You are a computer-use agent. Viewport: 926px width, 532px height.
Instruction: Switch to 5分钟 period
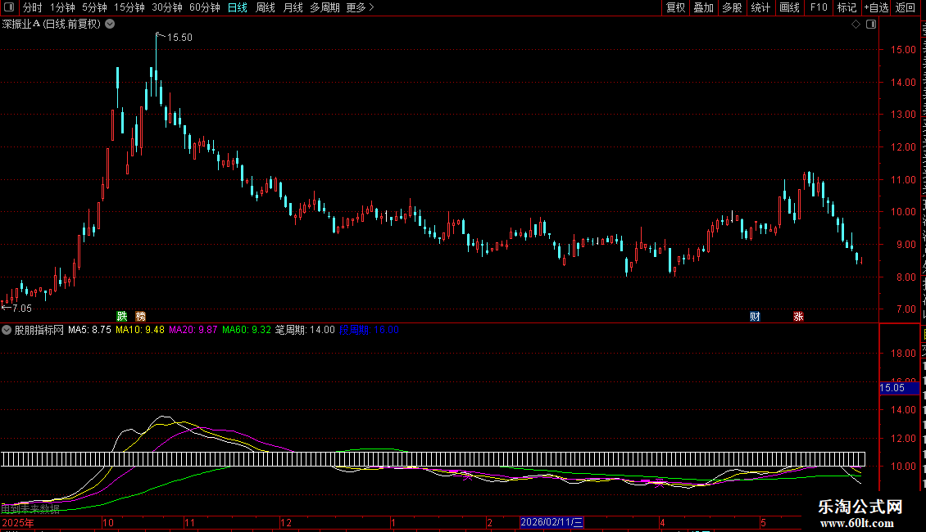point(94,7)
